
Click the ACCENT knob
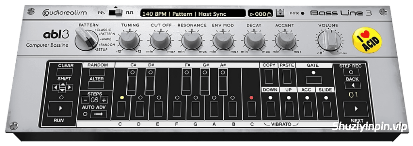click(286, 40)
